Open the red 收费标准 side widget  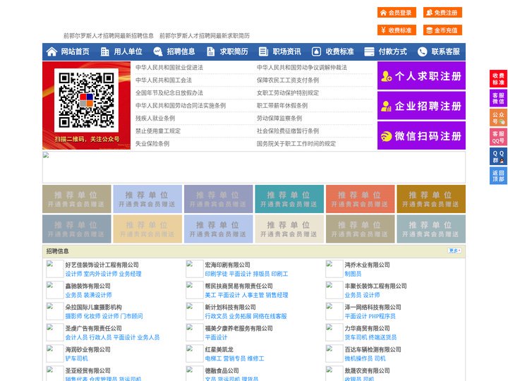(x=498, y=79)
